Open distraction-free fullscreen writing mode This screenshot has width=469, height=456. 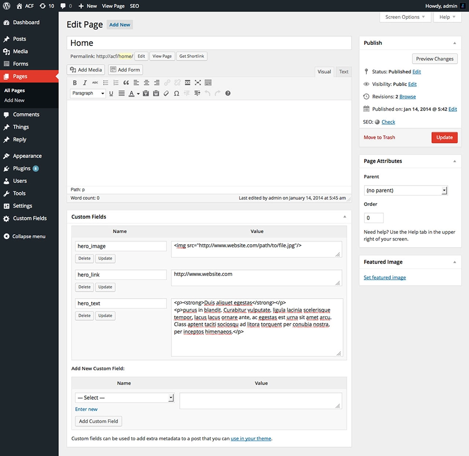197,82
